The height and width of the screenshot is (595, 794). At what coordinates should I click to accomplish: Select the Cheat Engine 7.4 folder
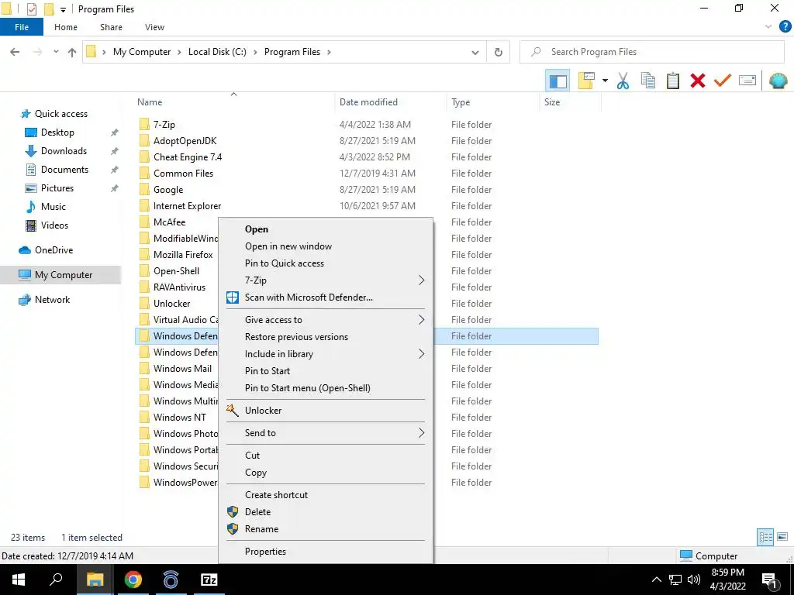click(188, 156)
